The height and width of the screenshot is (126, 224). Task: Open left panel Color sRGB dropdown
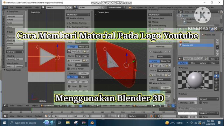tap(82, 65)
